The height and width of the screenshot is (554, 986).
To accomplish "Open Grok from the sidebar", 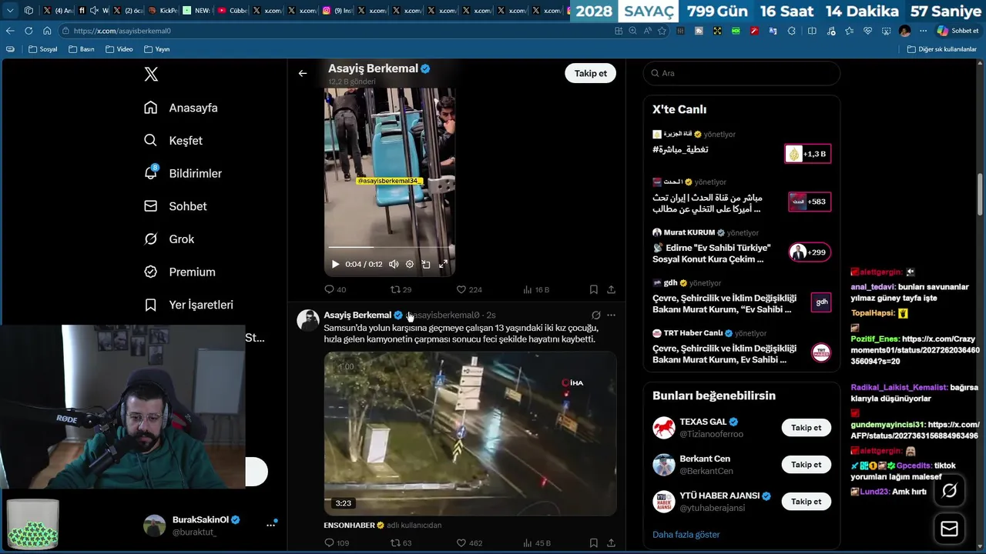I will pyautogui.click(x=169, y=239).
